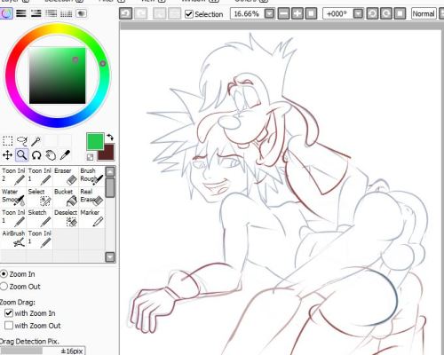Select the Zoom magnifier tool
The height and width of the screenshot is (355, 444).
22,155
